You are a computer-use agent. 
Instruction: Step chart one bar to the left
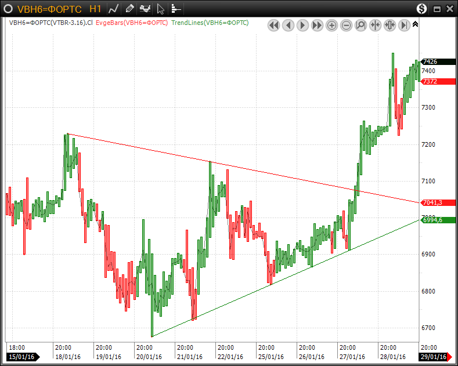pyautogui.click(x=288, y=25)
